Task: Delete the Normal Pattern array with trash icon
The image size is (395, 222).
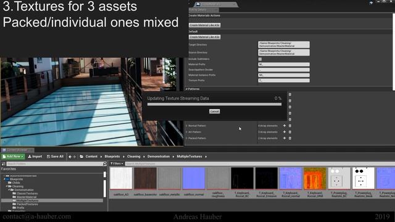Action: (x=290, y=126)
